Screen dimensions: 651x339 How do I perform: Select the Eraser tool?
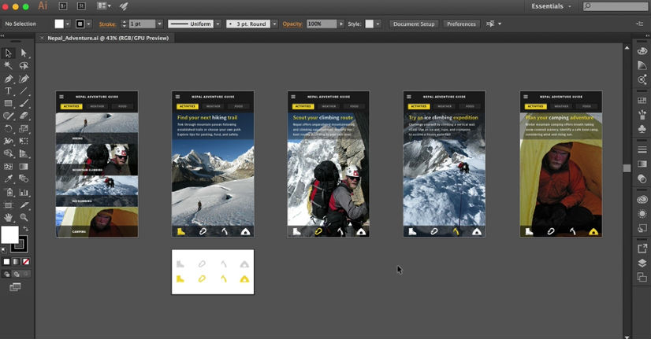coord(24,116)
